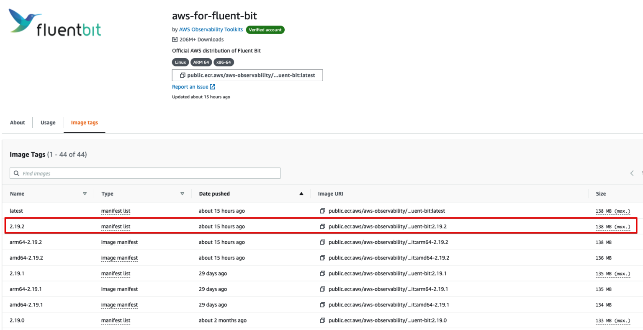Screen dimensions: 643x330
Task: Open the Name column filter dropdown
Action: [x=85, y=193]
